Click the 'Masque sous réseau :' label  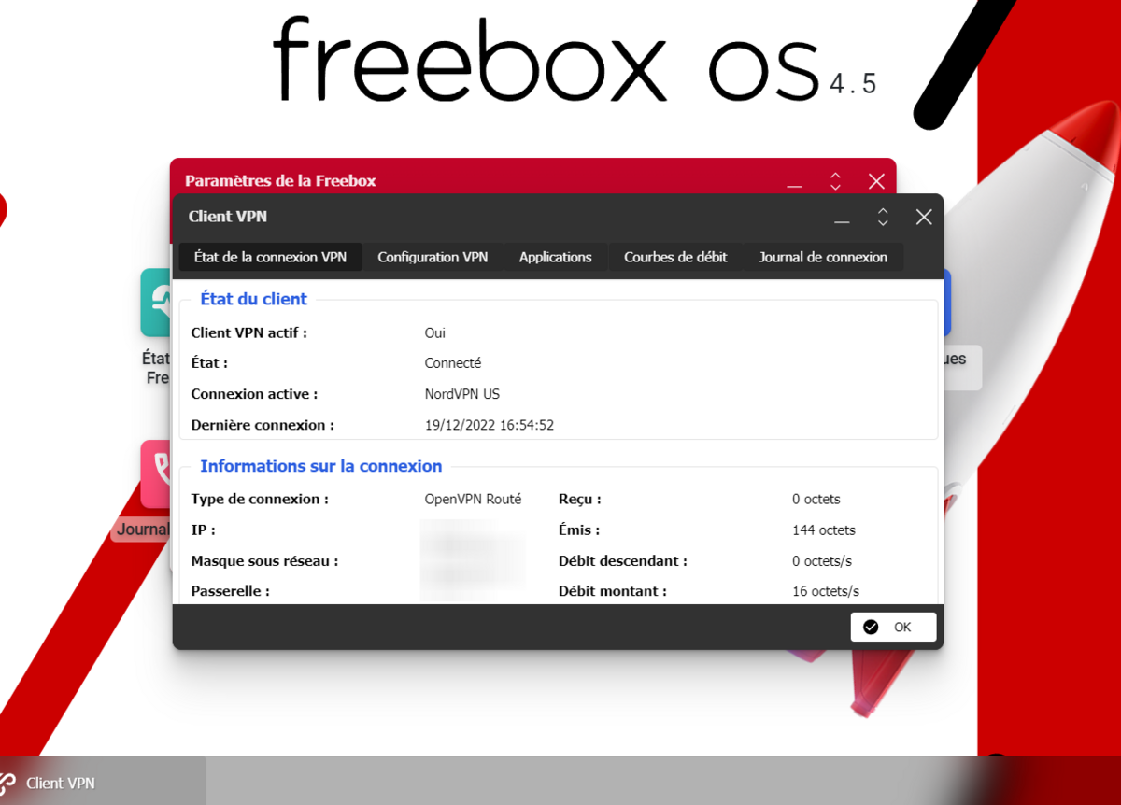click(x=265, y=560)
